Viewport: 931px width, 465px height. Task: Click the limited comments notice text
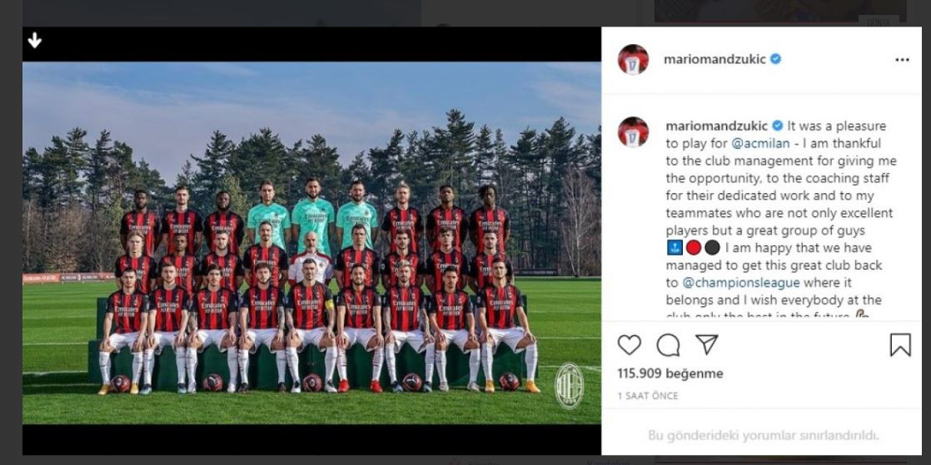[763, 435]
